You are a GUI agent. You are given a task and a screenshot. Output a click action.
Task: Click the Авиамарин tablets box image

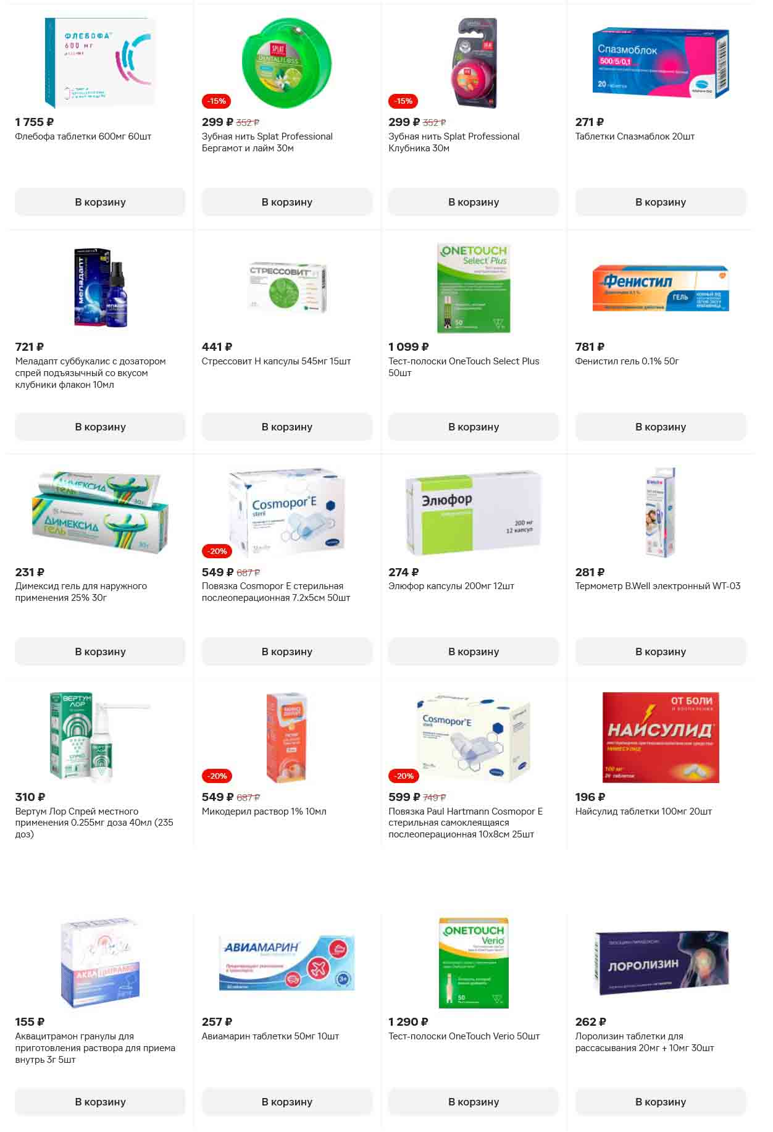click(286, 962)
